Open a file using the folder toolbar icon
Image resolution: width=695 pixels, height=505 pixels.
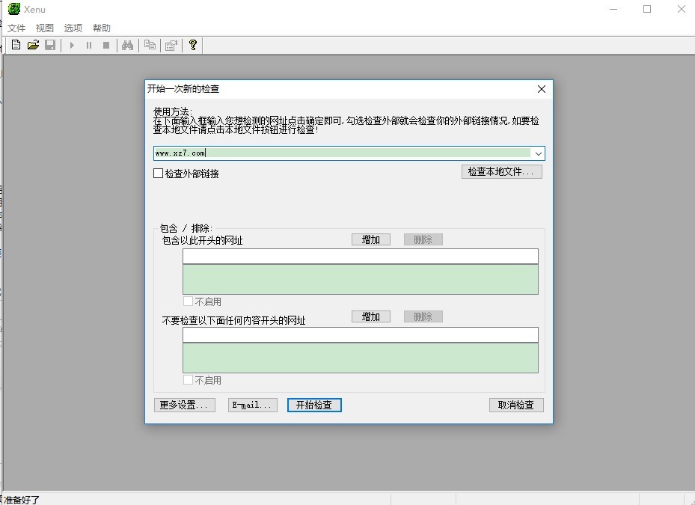[33, 45]
